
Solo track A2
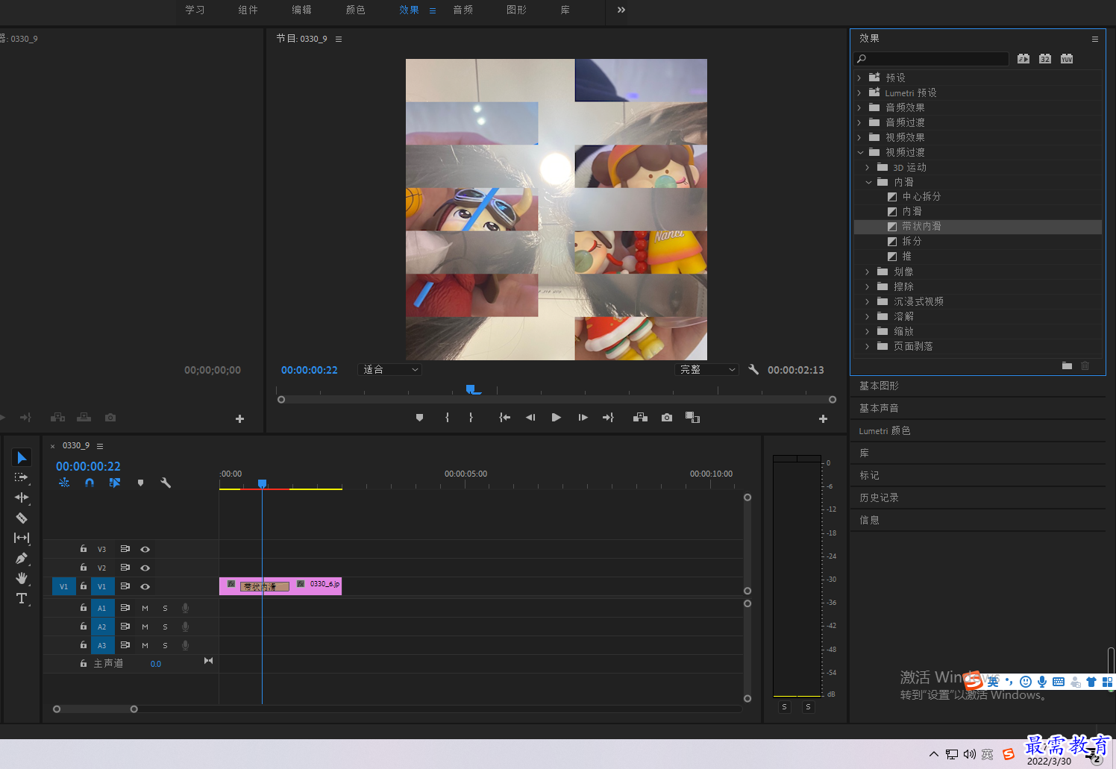click(165, 627)
